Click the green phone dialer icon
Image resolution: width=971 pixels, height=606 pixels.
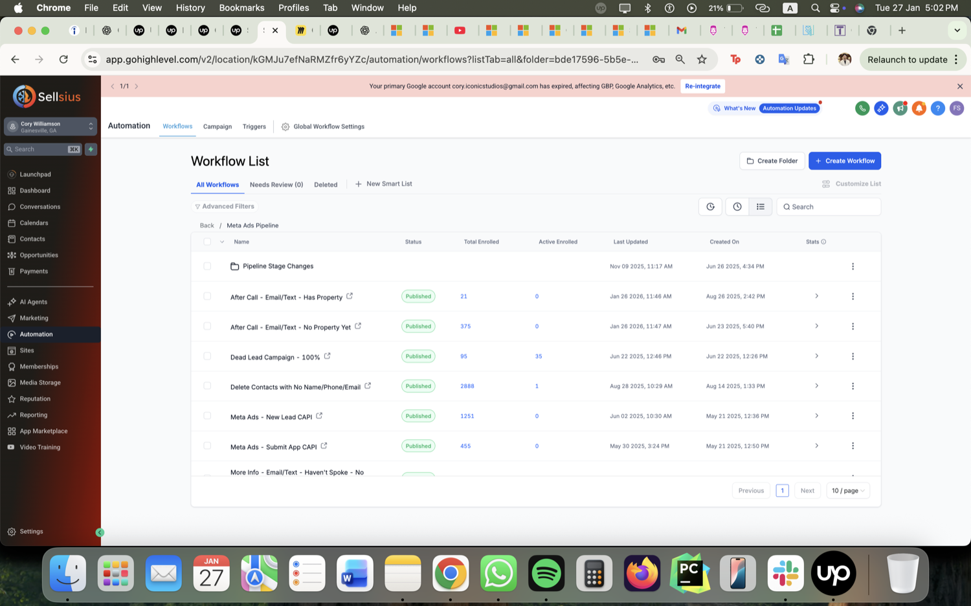(x=862, y=108)
